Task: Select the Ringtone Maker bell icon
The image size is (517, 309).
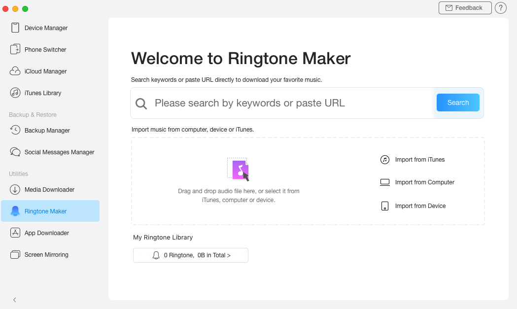Action: (x=15, y=211)
